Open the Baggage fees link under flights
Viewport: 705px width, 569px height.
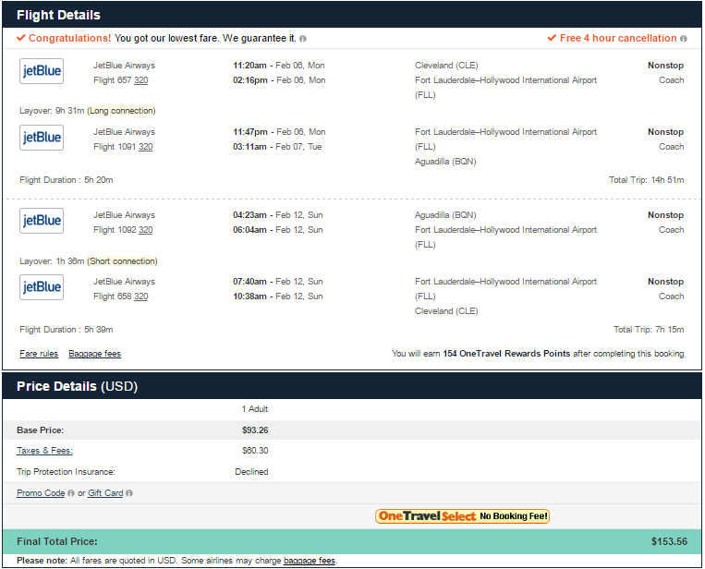[x=95, y=354]
